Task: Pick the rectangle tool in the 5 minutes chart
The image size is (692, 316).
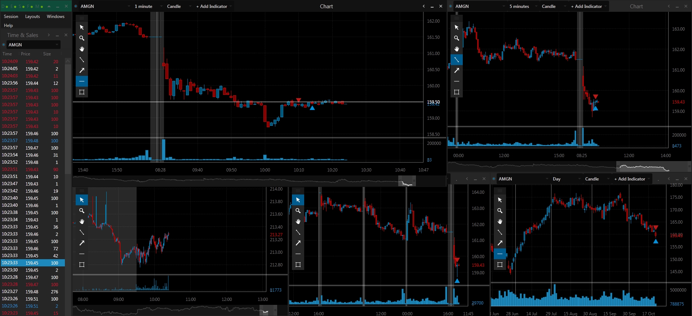Action: [457, 92]
